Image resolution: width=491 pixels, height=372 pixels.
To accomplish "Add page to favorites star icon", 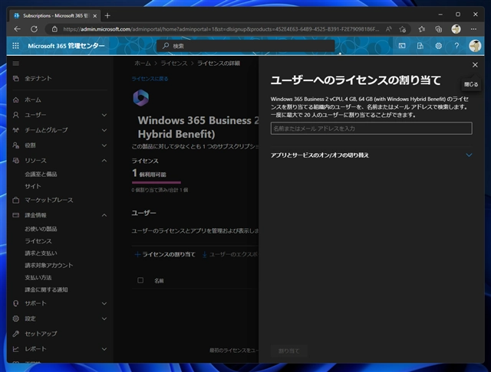I will 402,29.
